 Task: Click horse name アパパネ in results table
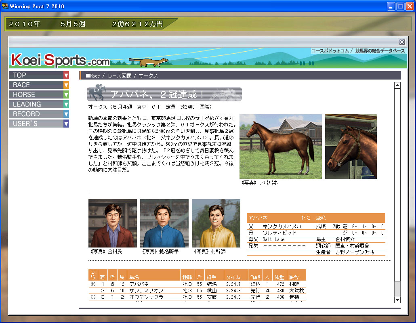139,284
